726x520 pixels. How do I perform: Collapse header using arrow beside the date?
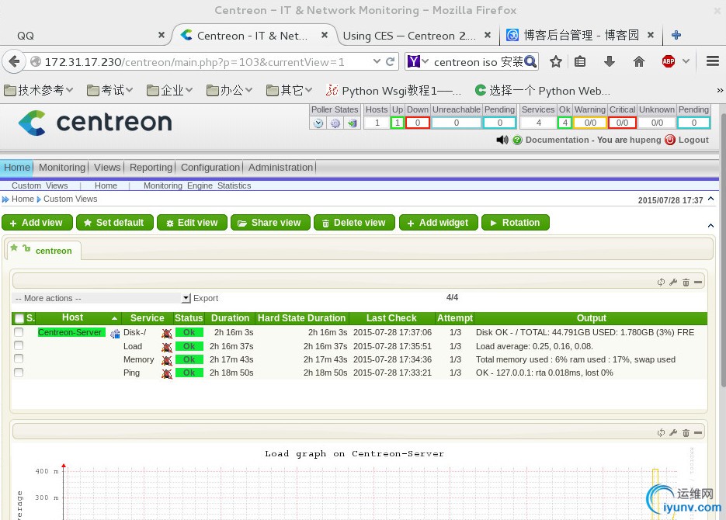[x=710, y=199]
